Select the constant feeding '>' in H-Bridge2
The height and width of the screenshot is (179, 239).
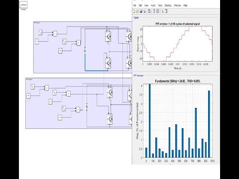[50, 101]
